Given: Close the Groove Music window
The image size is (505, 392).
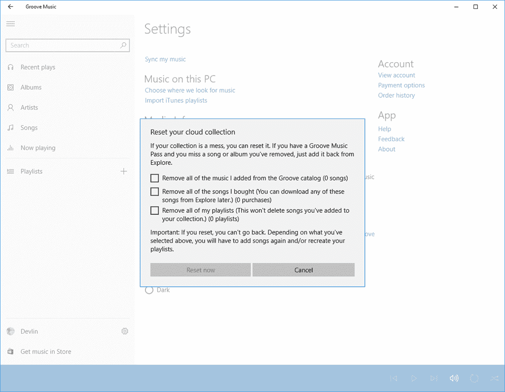Looking at the screenshot, I should (x=495, y=7).
